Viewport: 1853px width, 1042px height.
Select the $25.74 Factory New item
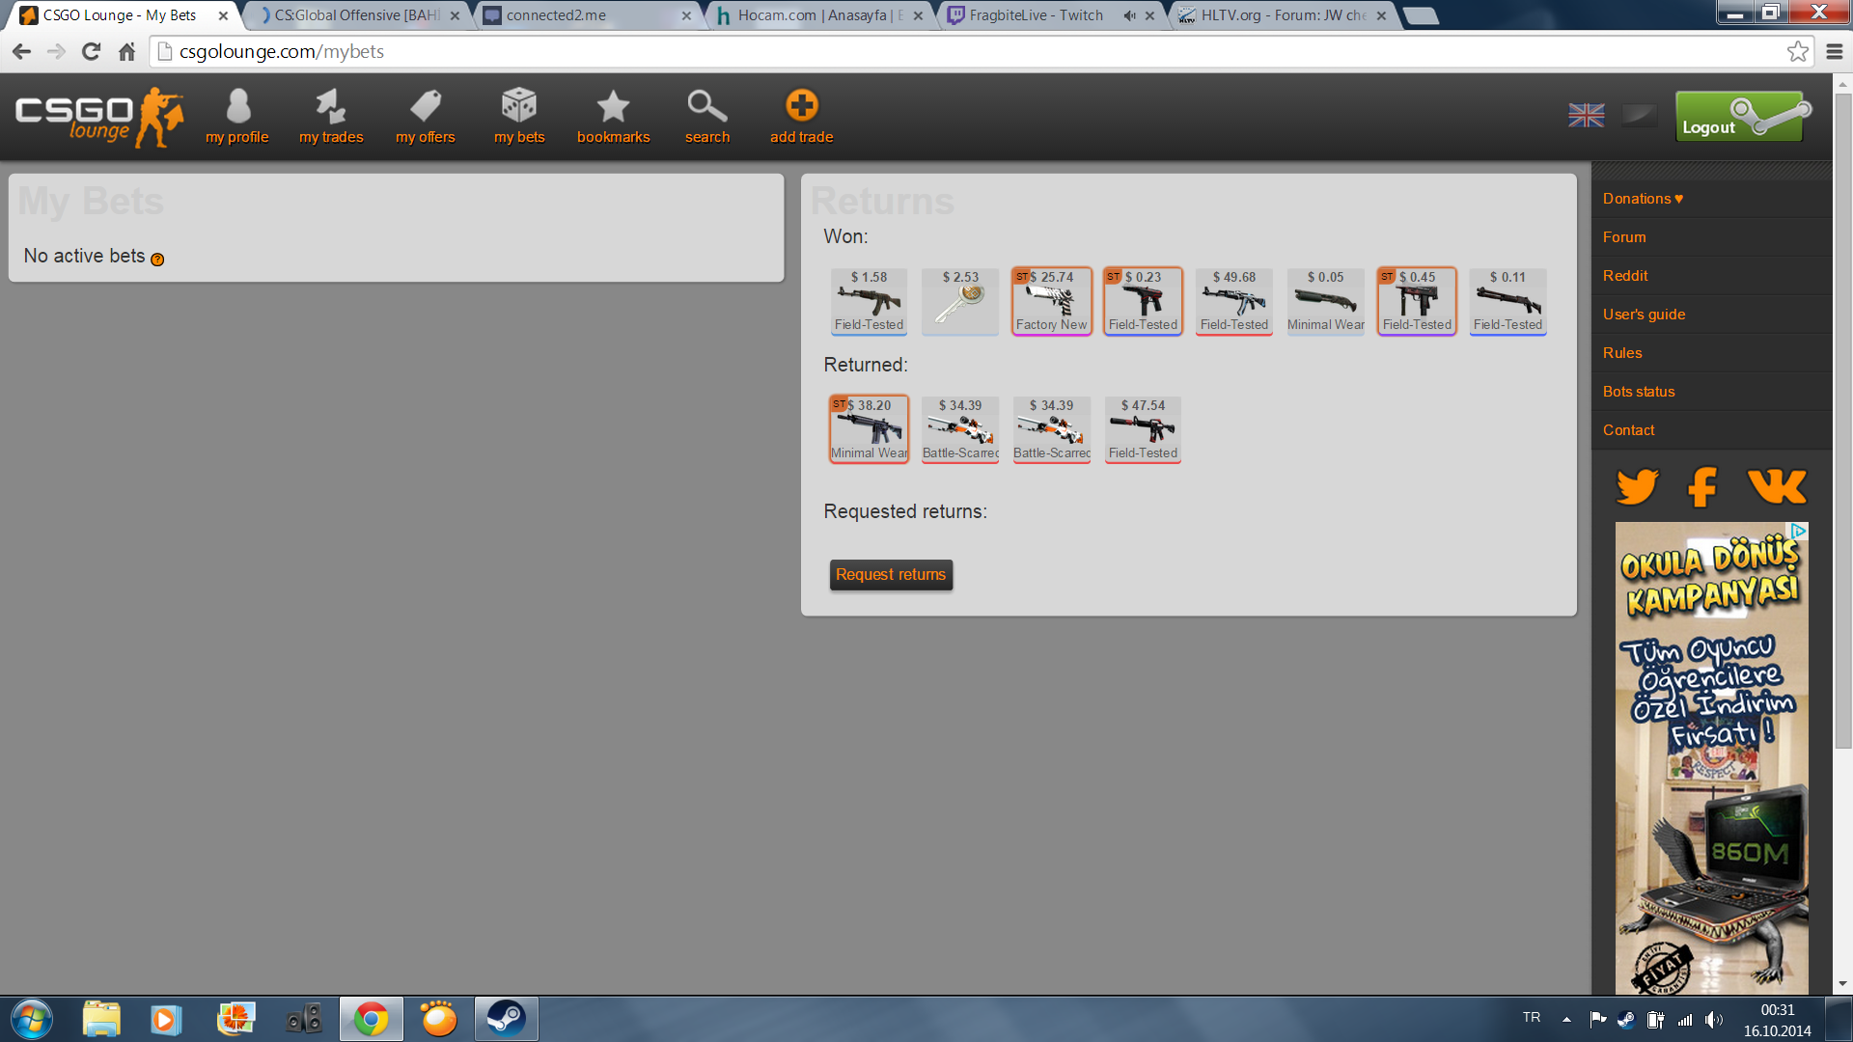click(1052, 301)
